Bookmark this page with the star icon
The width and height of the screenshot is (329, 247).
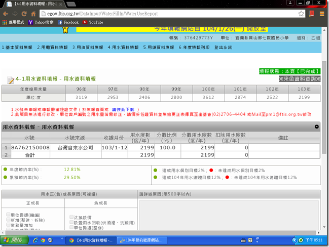pyautogui.click(x=301, y=14)
